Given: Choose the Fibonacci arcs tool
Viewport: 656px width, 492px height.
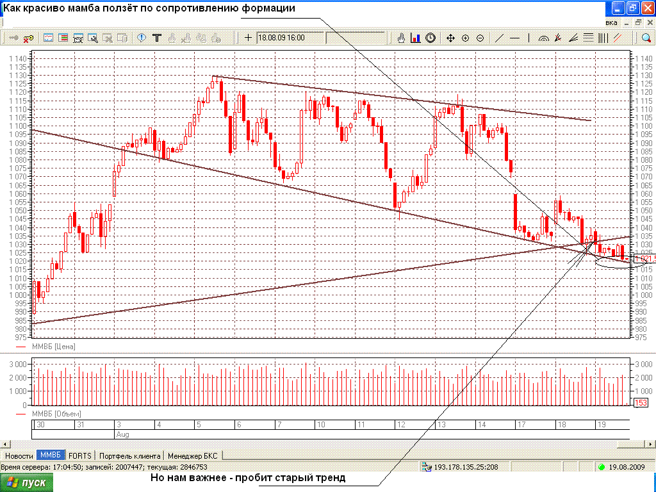Looking at the screenshot, I should pos(544,38).
